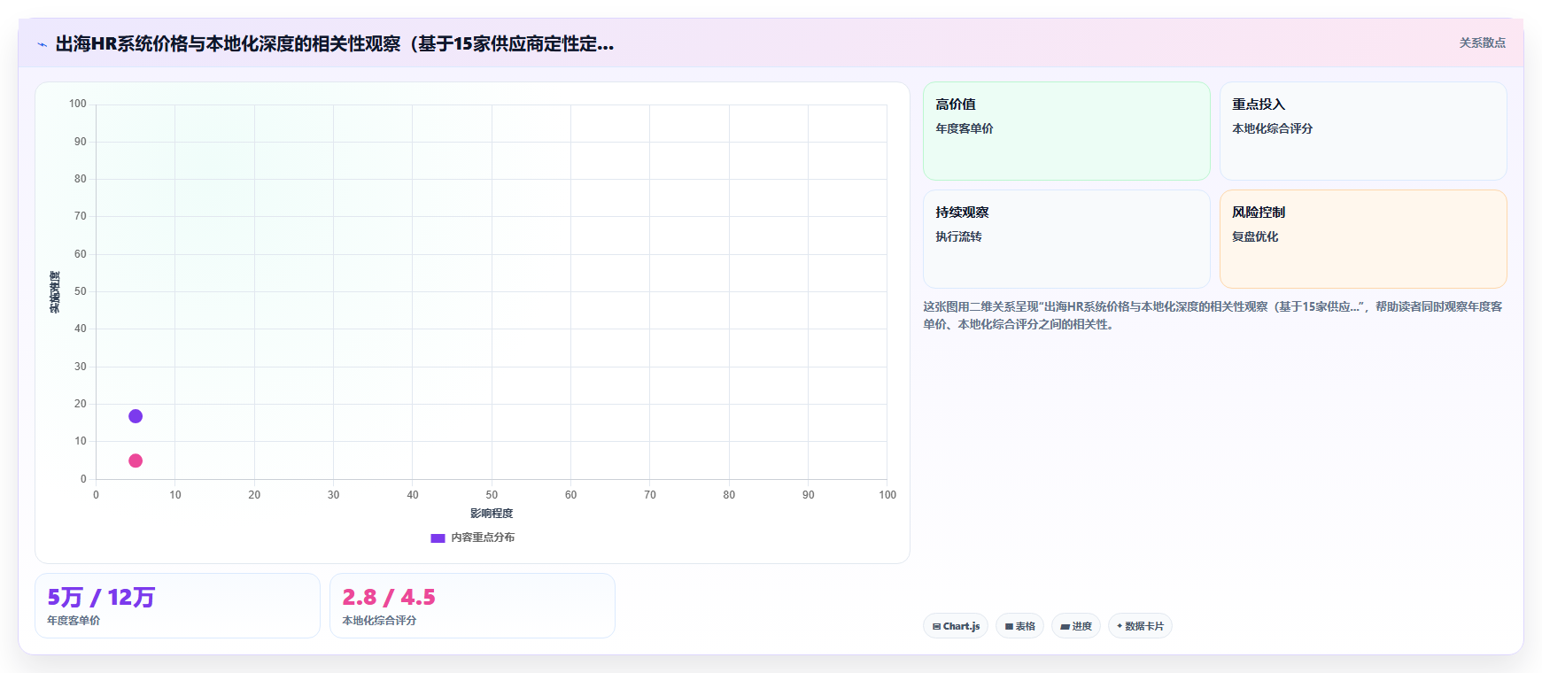Click the 实施难度 y-axis title
1542x673 pixels.
[55, 292]
